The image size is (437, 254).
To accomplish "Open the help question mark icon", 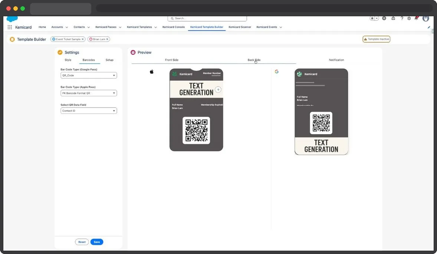I will point(402,18).
